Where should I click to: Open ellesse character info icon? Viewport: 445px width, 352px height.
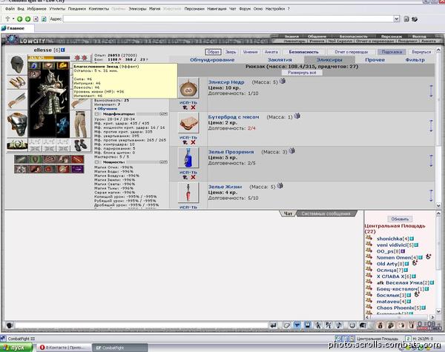click(x=63, y=50)
